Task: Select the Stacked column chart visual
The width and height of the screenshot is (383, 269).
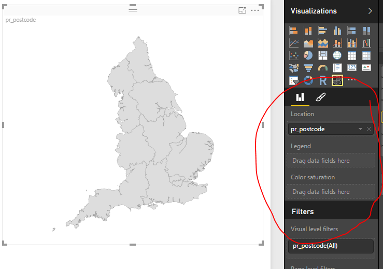Action: [x=308, y=31]
